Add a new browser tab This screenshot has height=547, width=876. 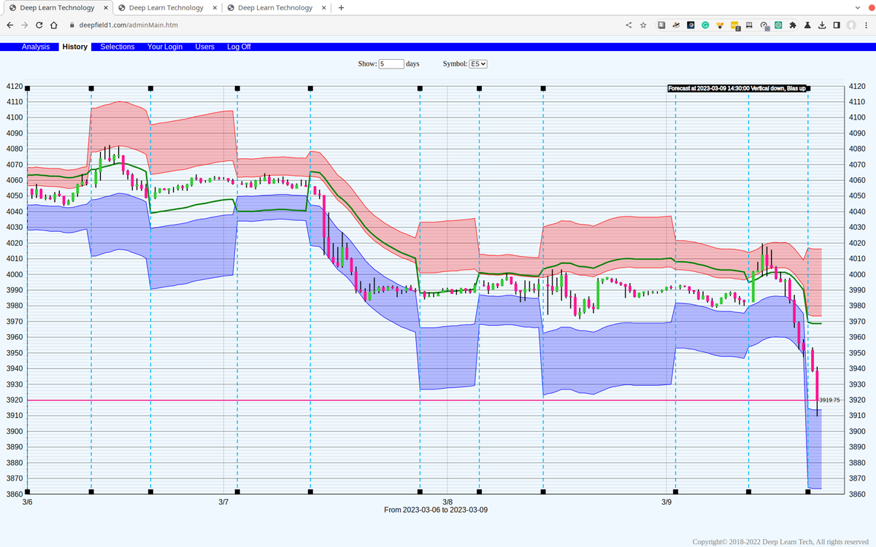pos(341,8)
